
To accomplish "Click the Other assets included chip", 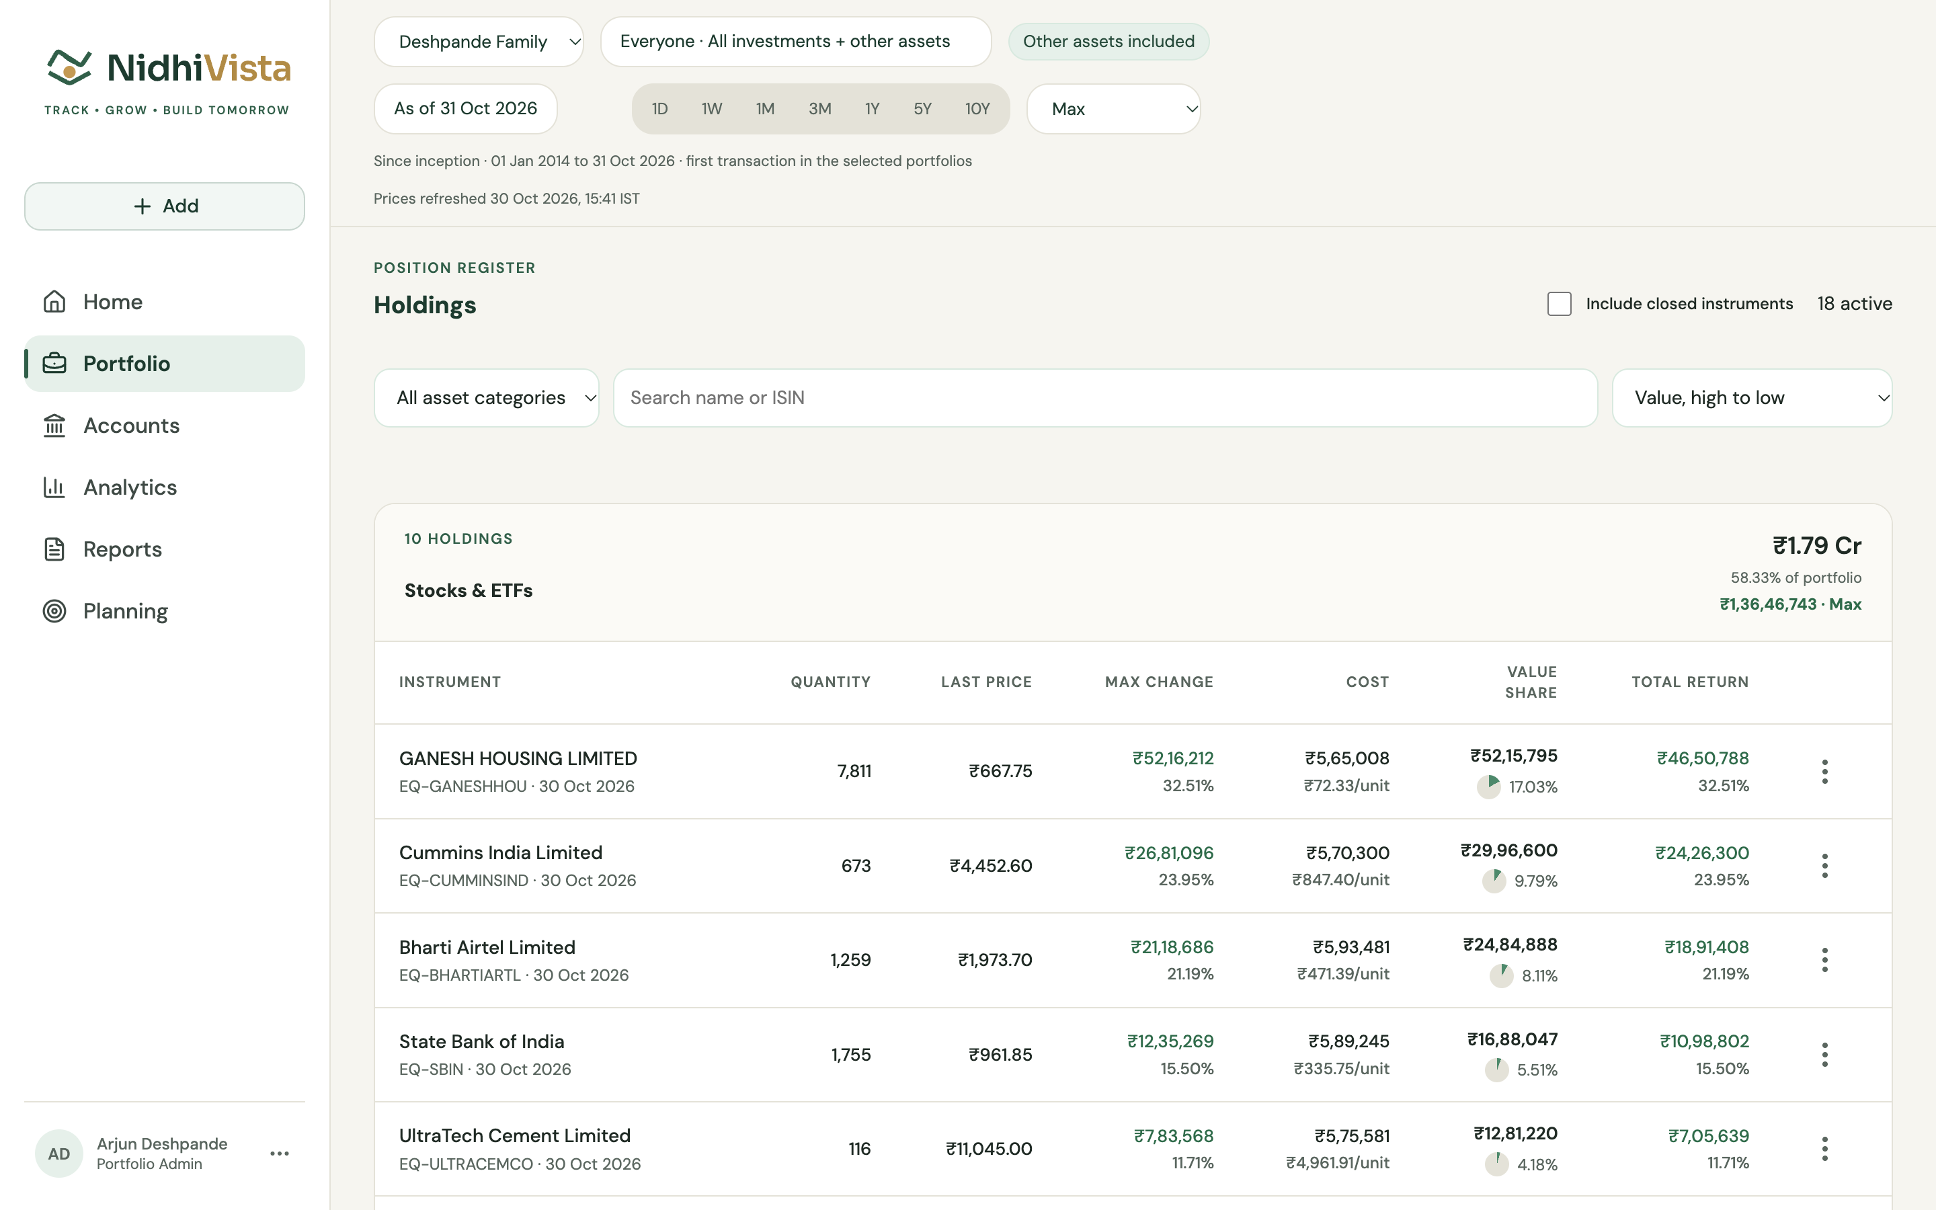I will 1108,42.
